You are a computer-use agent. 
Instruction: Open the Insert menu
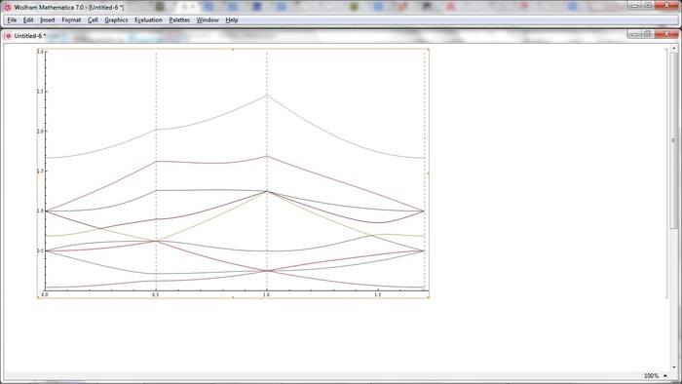click(48, 20)
